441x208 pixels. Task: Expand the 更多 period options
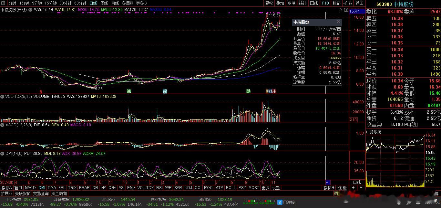click(141, 3)
